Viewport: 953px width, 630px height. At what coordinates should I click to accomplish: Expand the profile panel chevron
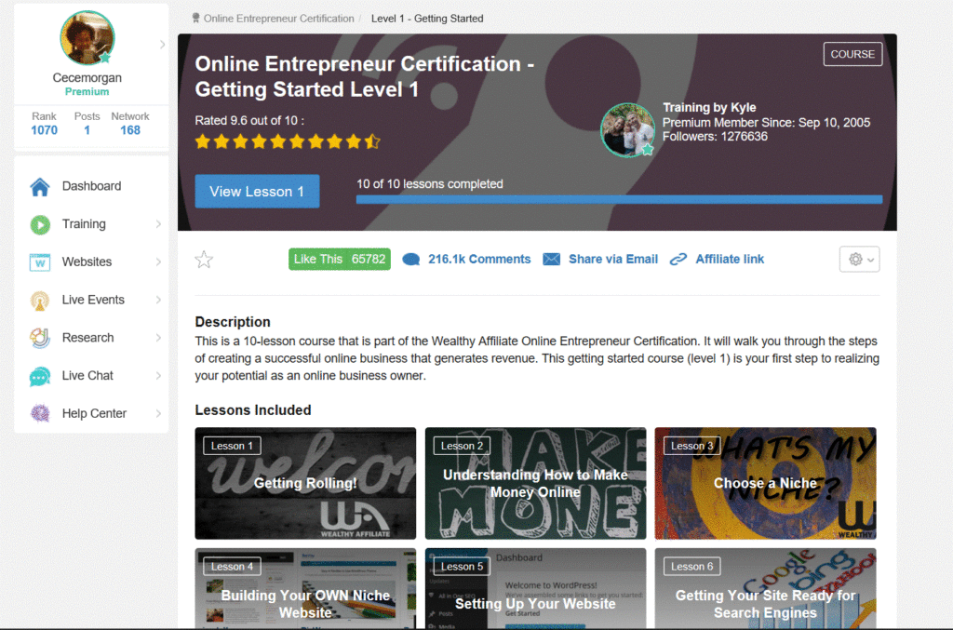coord(162,45)
